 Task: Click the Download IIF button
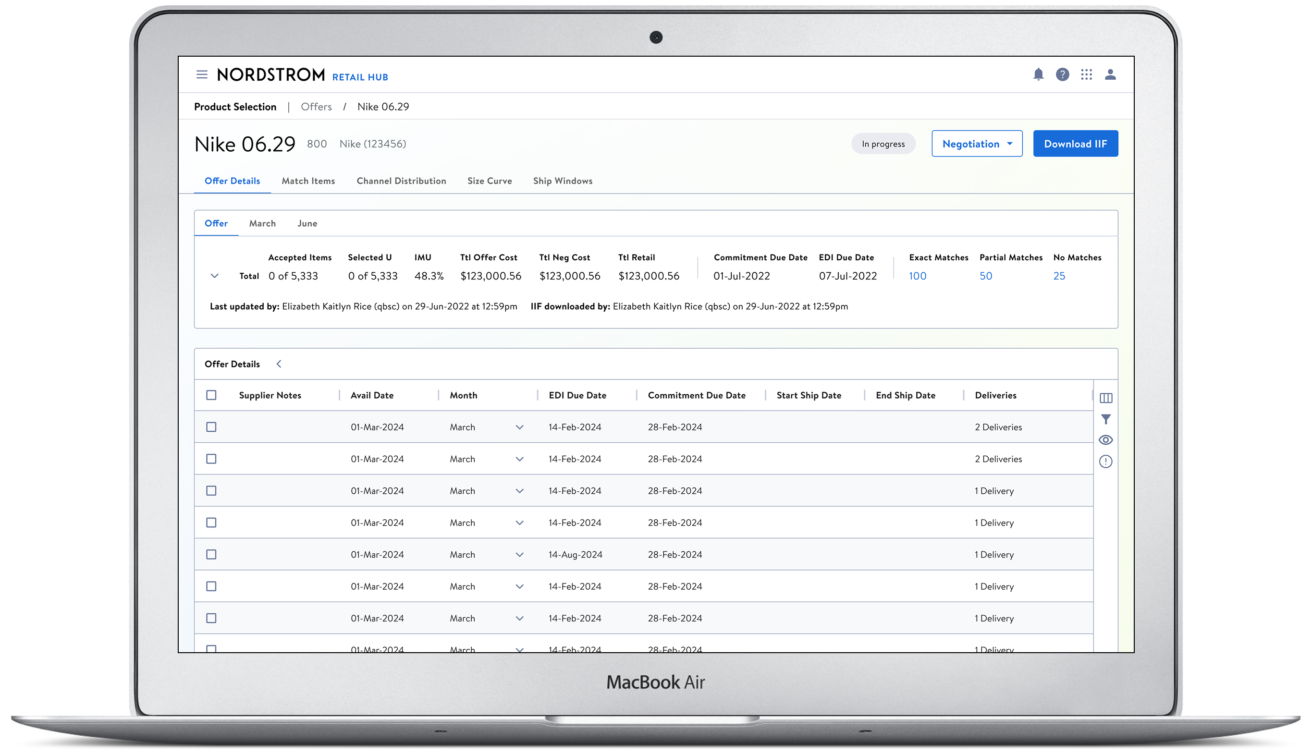[1075, 144]
